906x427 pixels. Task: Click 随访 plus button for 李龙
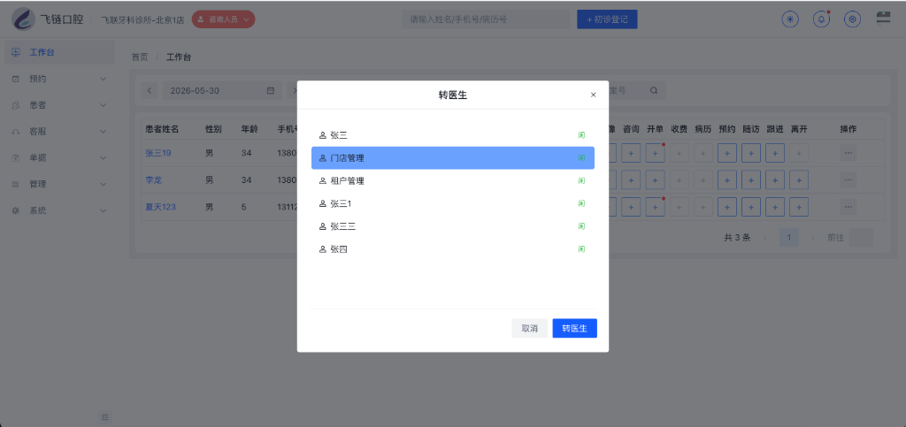[x=750, y=180]
